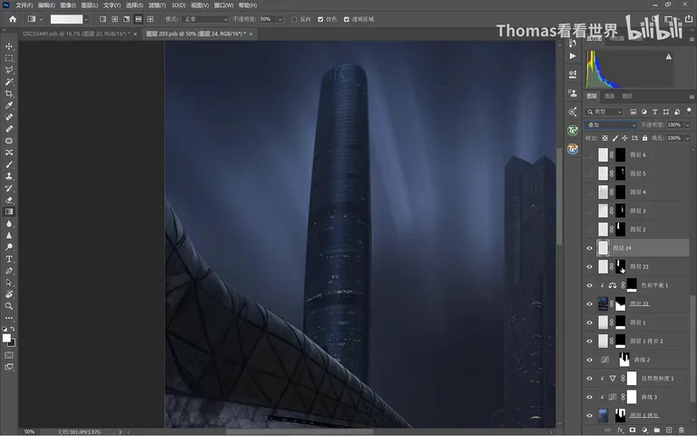Open the tool preset picker arrow
The height and width of the screenshot is (436, 697).
(x=41, y=19)
